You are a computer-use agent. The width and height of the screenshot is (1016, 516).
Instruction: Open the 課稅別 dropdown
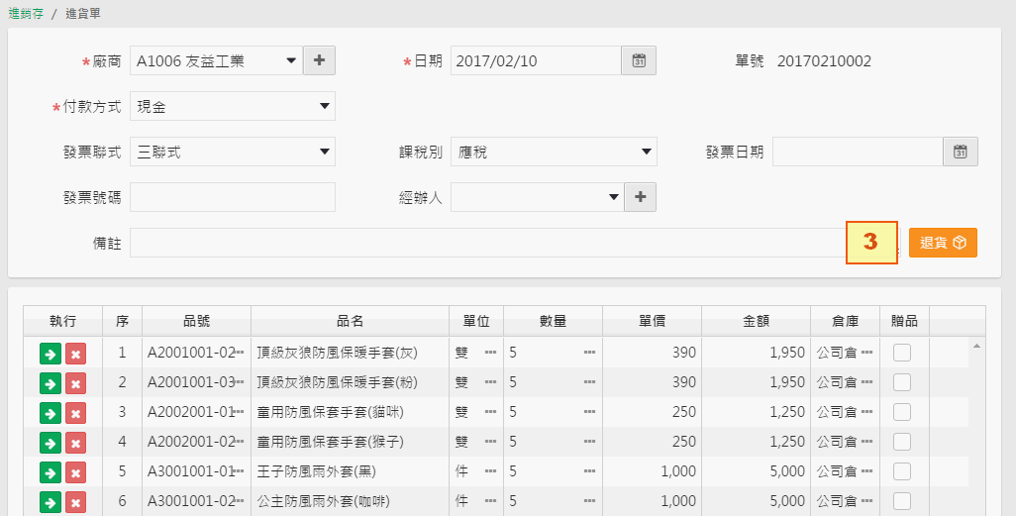click(554, 152)
